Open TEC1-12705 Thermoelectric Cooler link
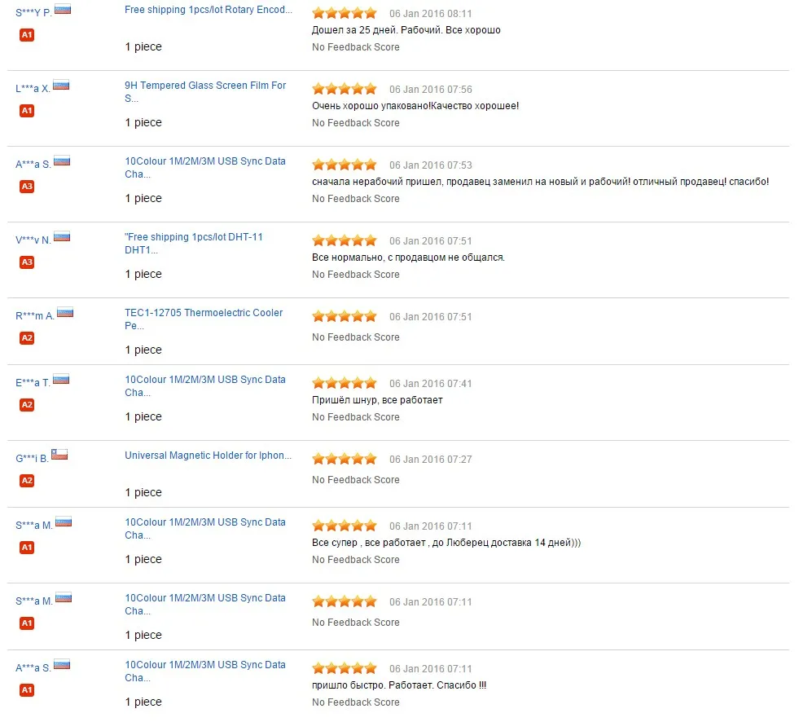The image size is (799, 722). click(x=204, y=319)
